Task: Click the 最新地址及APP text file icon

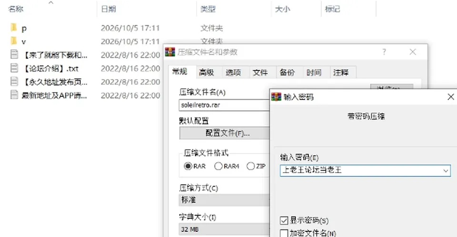Action: [x=14, y=95]
